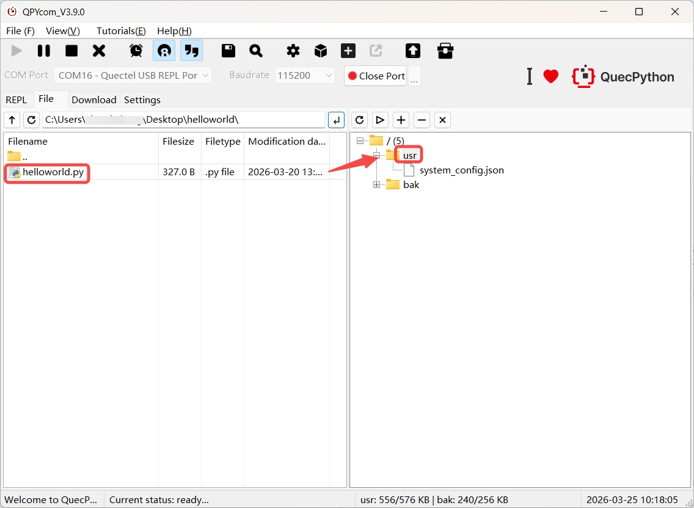Screen dimensions: 694x508
Task: Click the stop square icon
Action: pyautogui.click(x=71, y=51)
